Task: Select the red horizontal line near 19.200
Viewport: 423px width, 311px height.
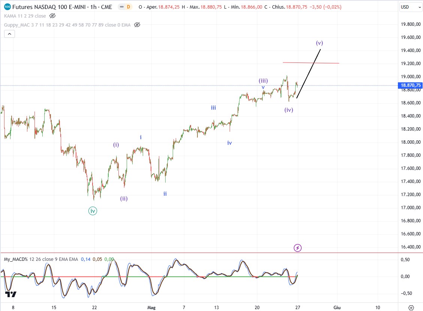Action: point(311,63)
